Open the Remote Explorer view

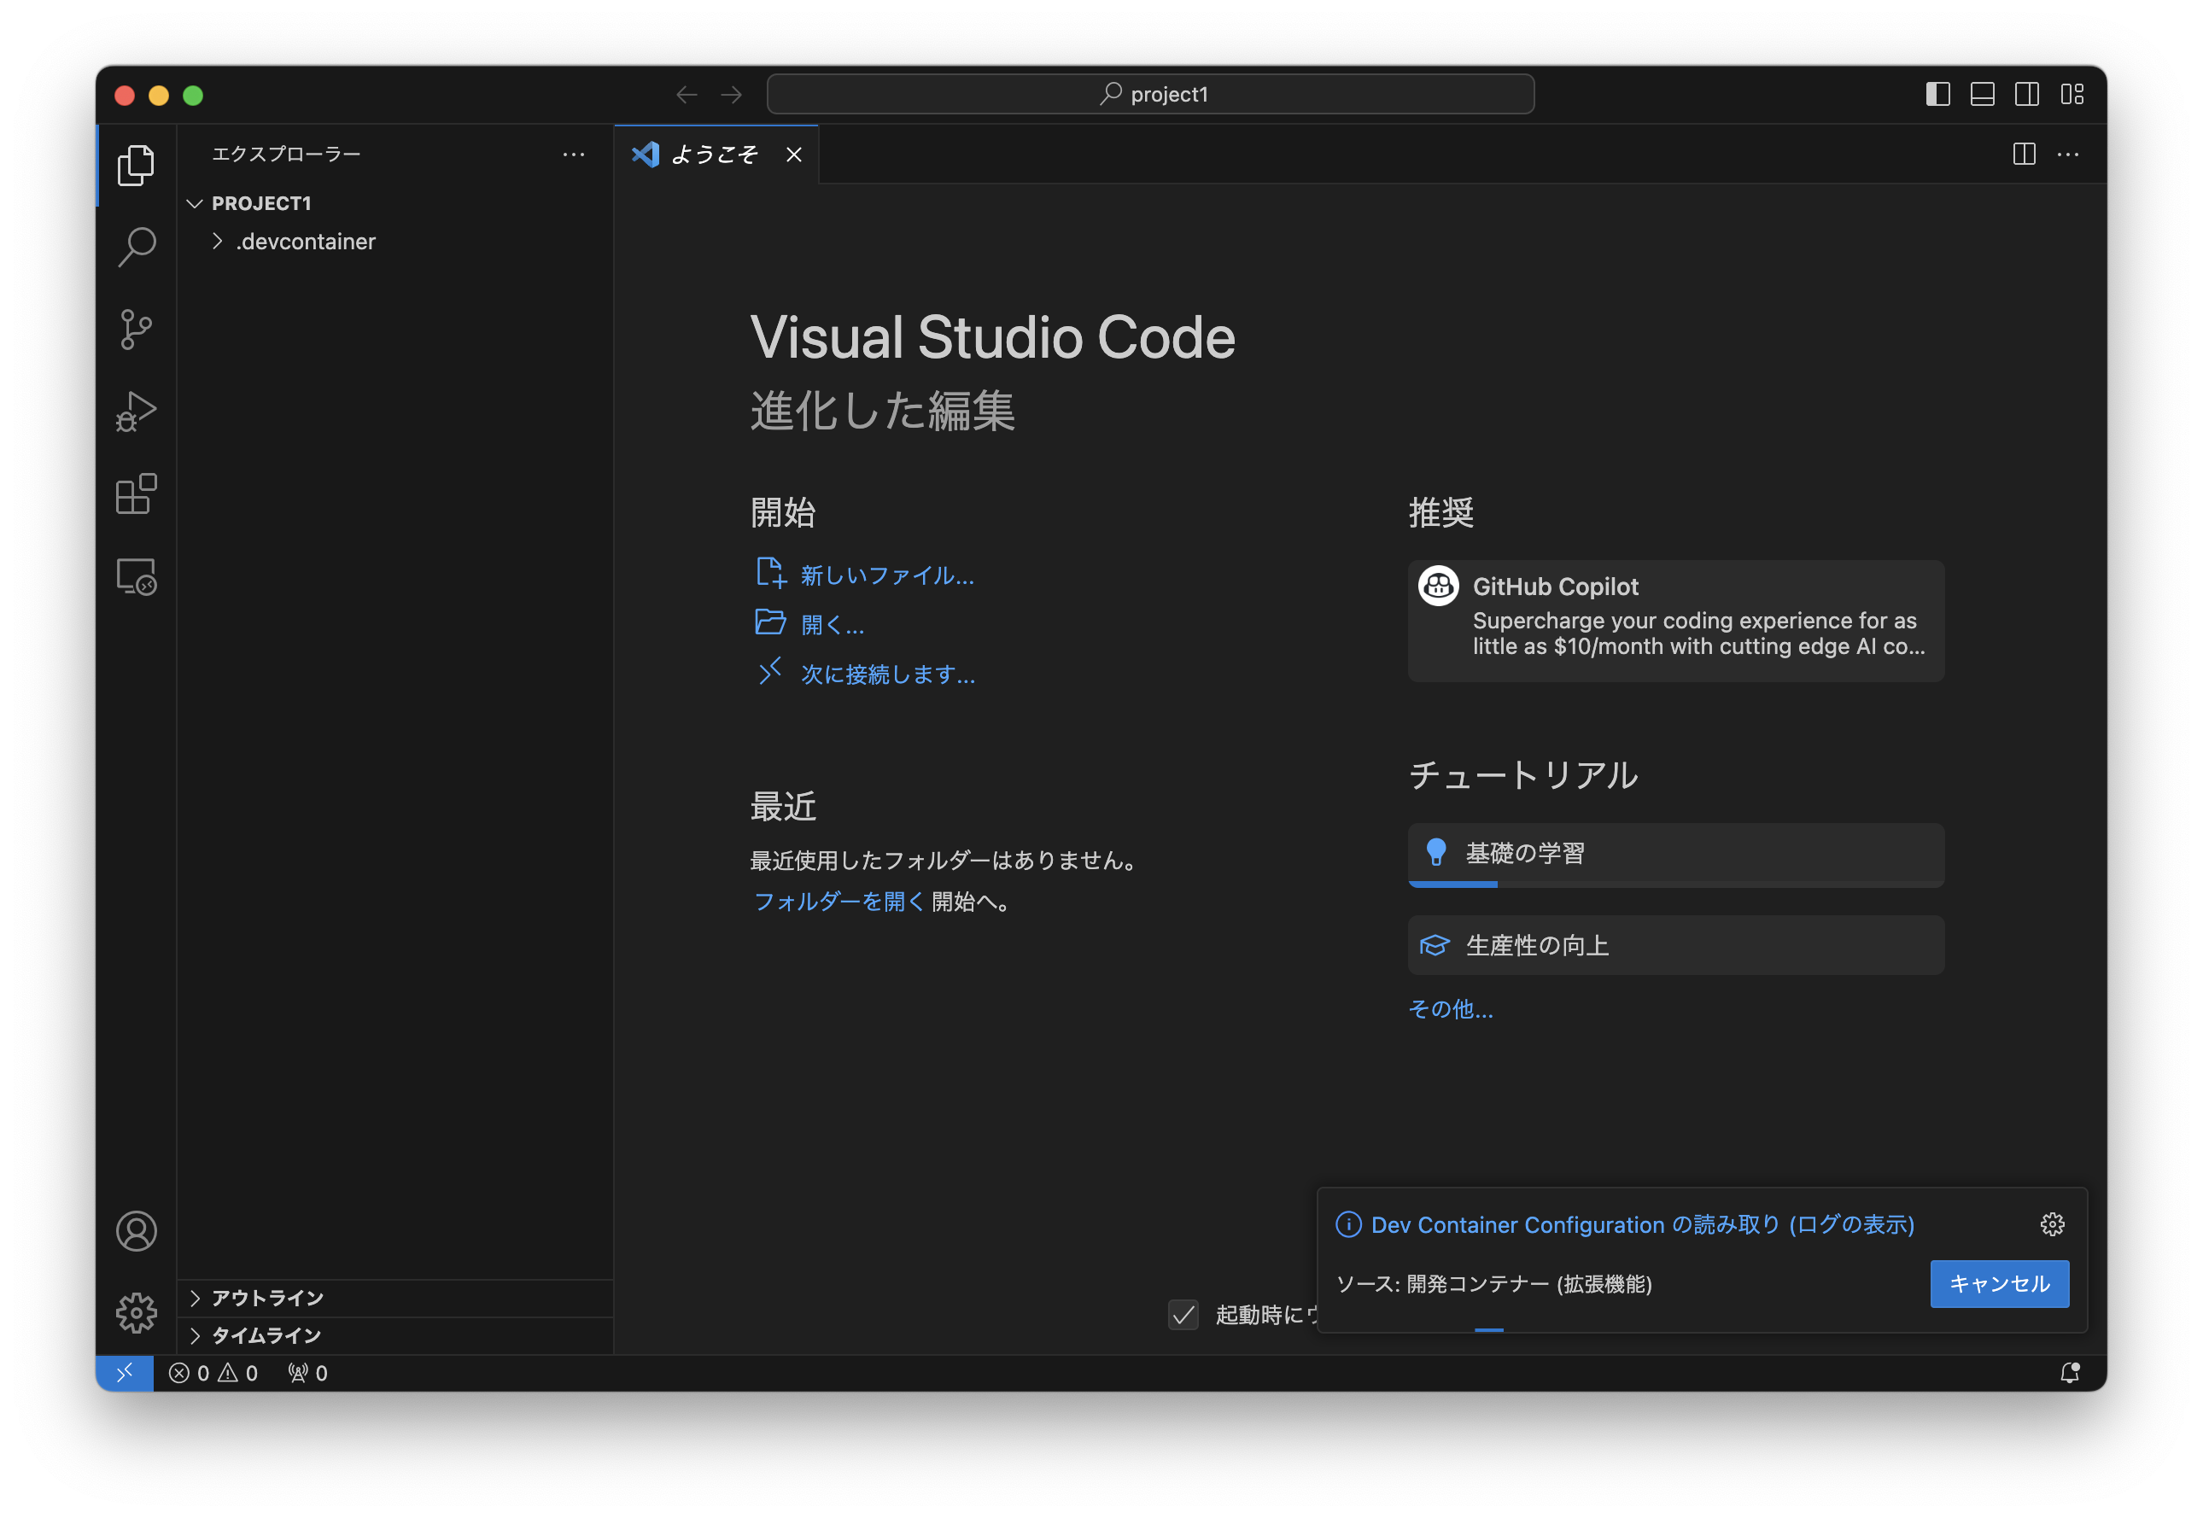136,576
